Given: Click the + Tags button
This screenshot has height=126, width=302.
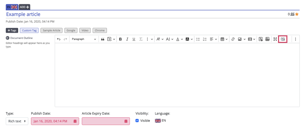Looking at the screenshot, I should coord(12,30).
